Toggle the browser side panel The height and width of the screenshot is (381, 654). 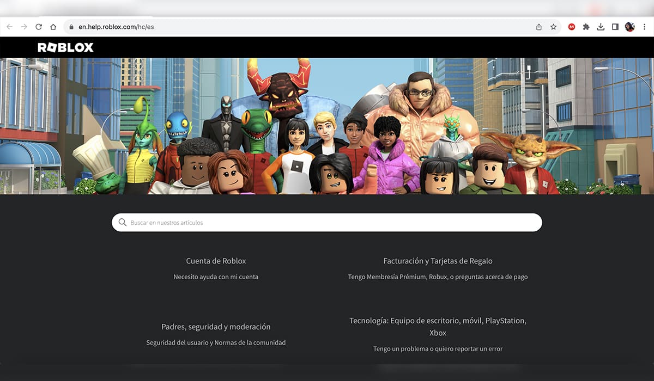click(x=615, y=27)
